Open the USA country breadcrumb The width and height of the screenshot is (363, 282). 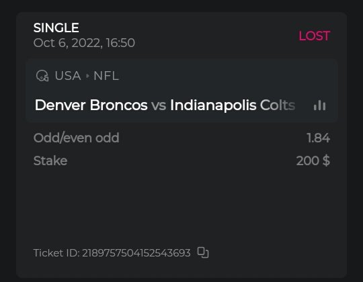point(68,76)
